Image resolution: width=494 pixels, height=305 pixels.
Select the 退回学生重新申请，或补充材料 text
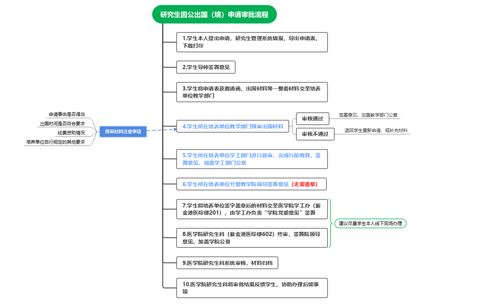pyautogui.click(x=376, y=131)
